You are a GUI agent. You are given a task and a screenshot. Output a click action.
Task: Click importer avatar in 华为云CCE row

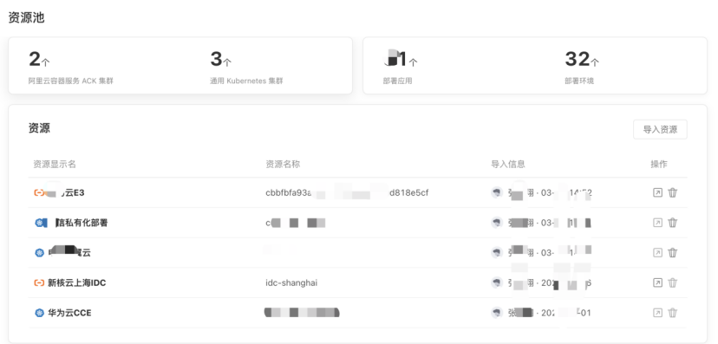pyautogui.click(x=497, y=313)
